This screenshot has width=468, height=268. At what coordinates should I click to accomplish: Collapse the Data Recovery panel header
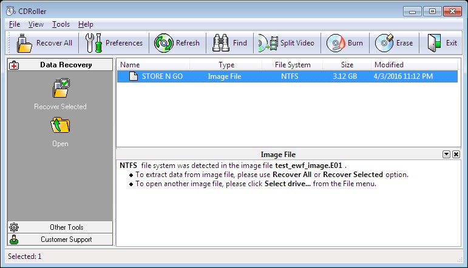[60, 65]
